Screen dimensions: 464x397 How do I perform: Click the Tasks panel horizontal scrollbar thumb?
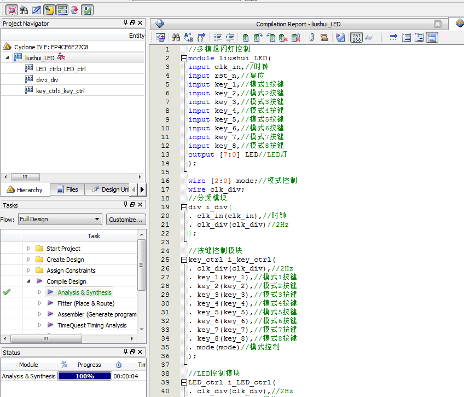[46, 338]
